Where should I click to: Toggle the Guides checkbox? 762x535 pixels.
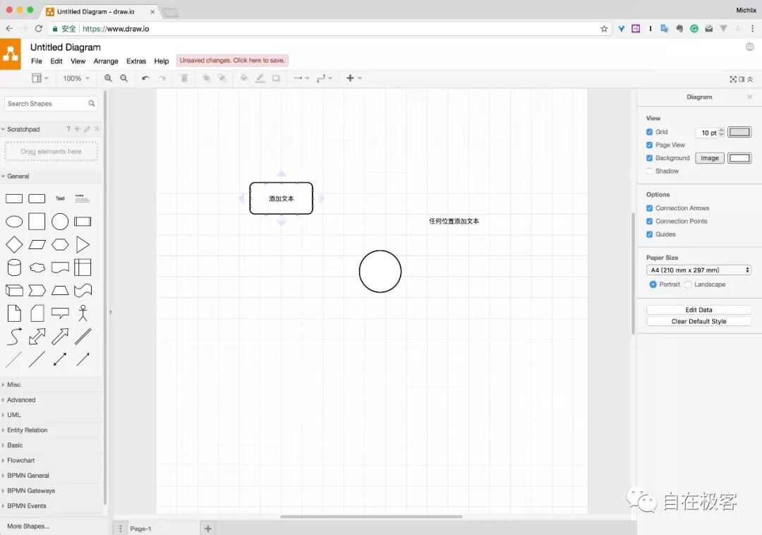(649, 234)
